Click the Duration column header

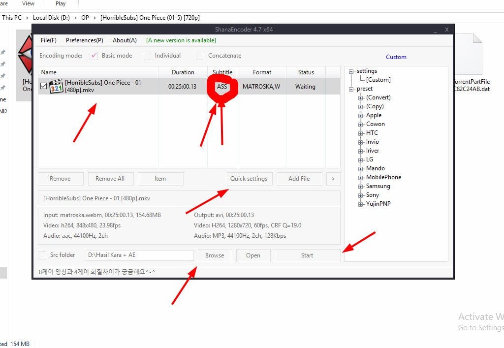[x=183, y=72]
